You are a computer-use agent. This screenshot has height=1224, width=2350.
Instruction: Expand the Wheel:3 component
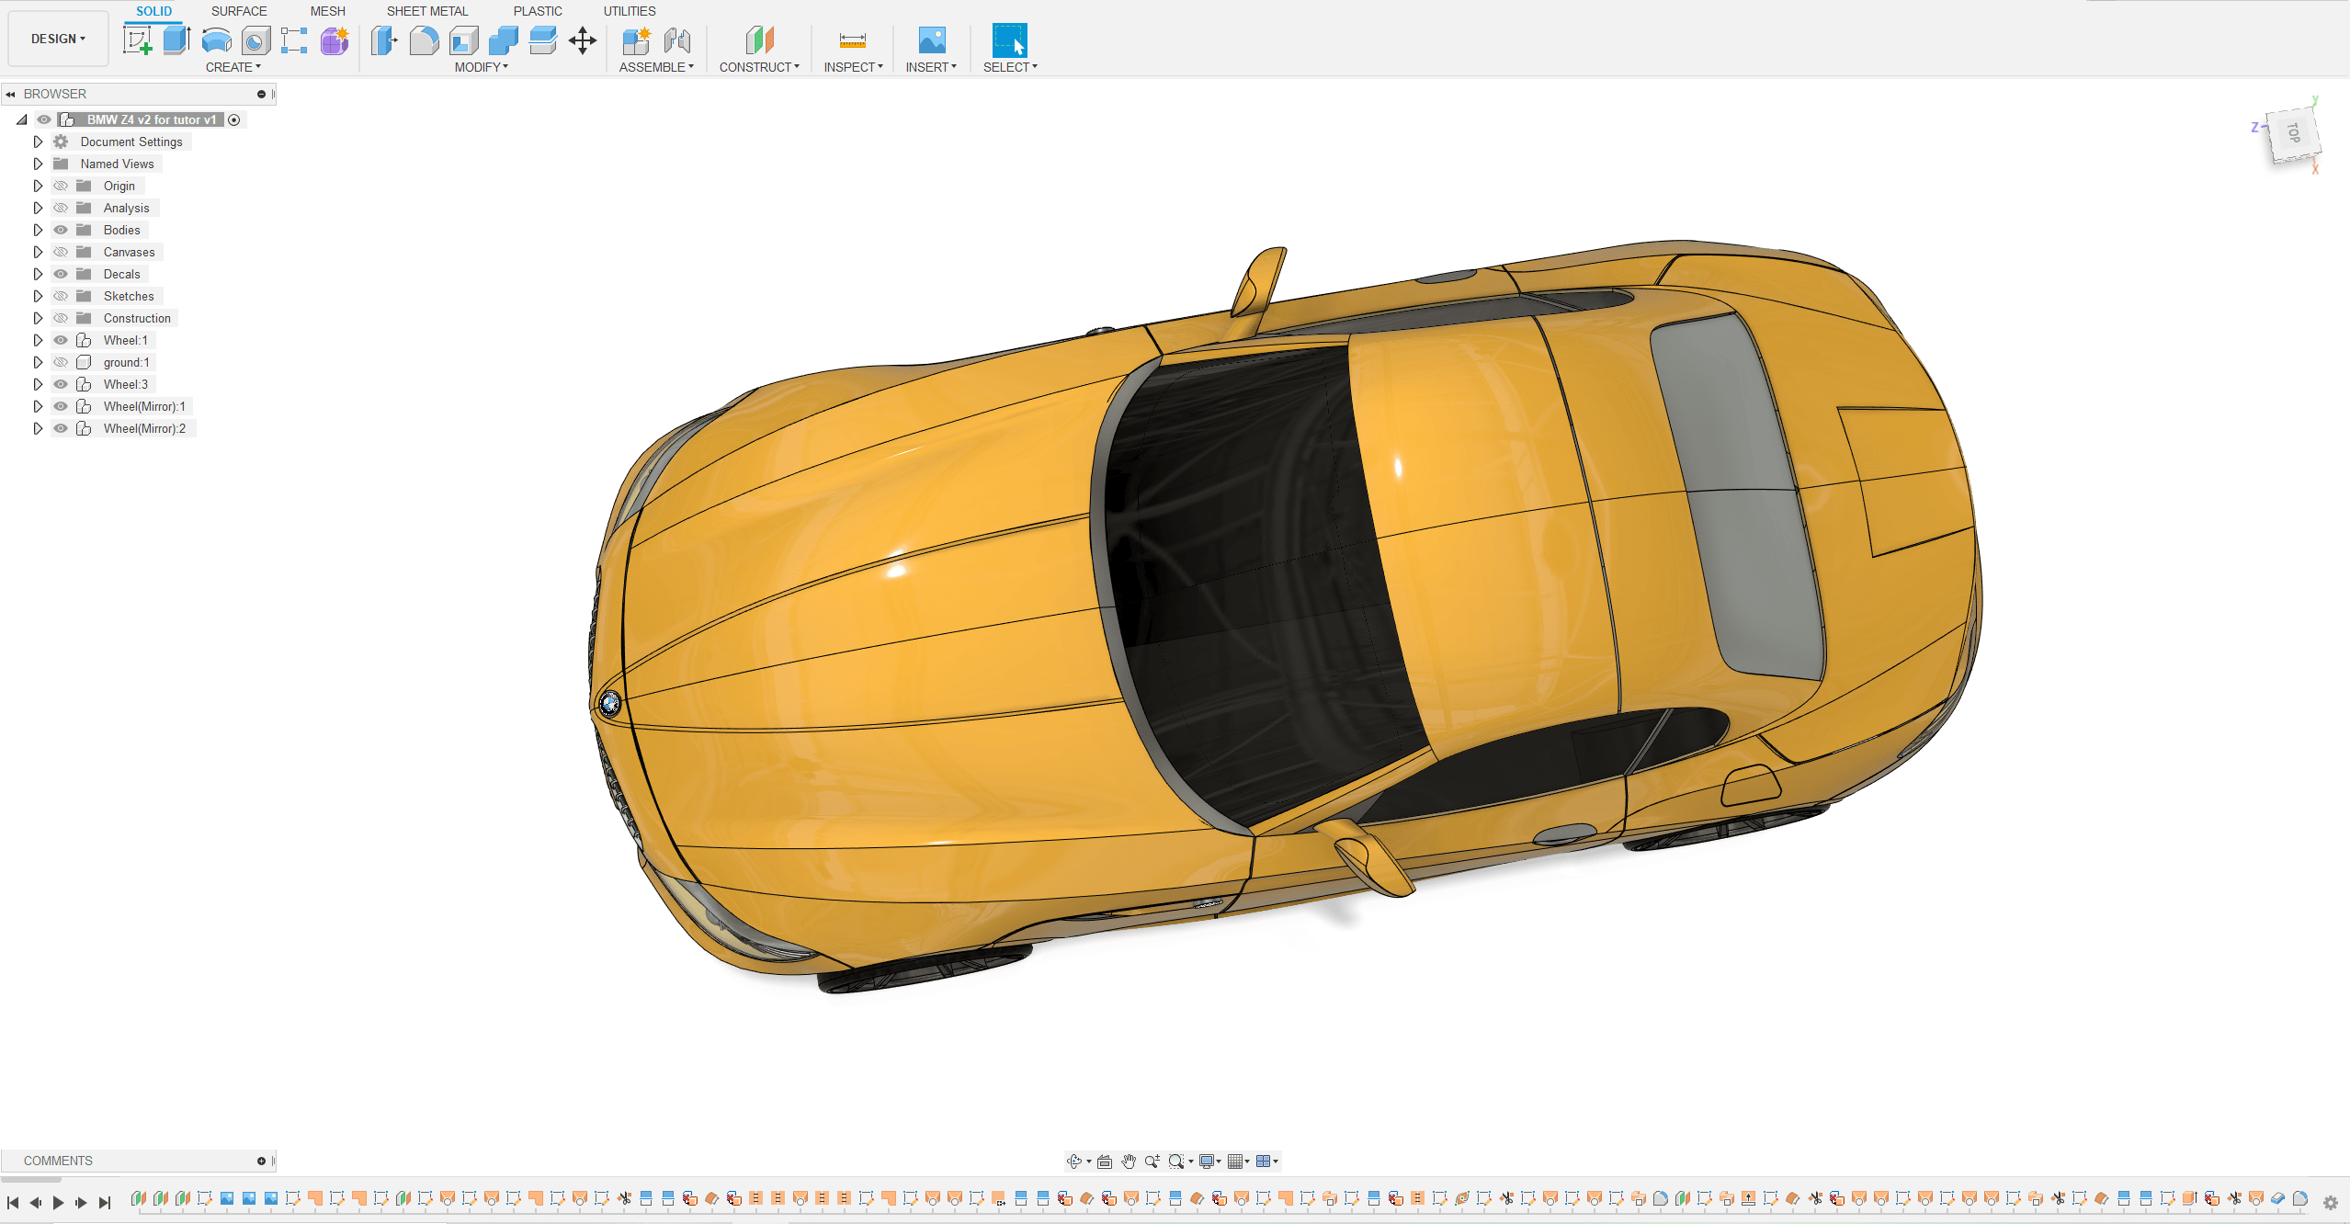[38, 384]
